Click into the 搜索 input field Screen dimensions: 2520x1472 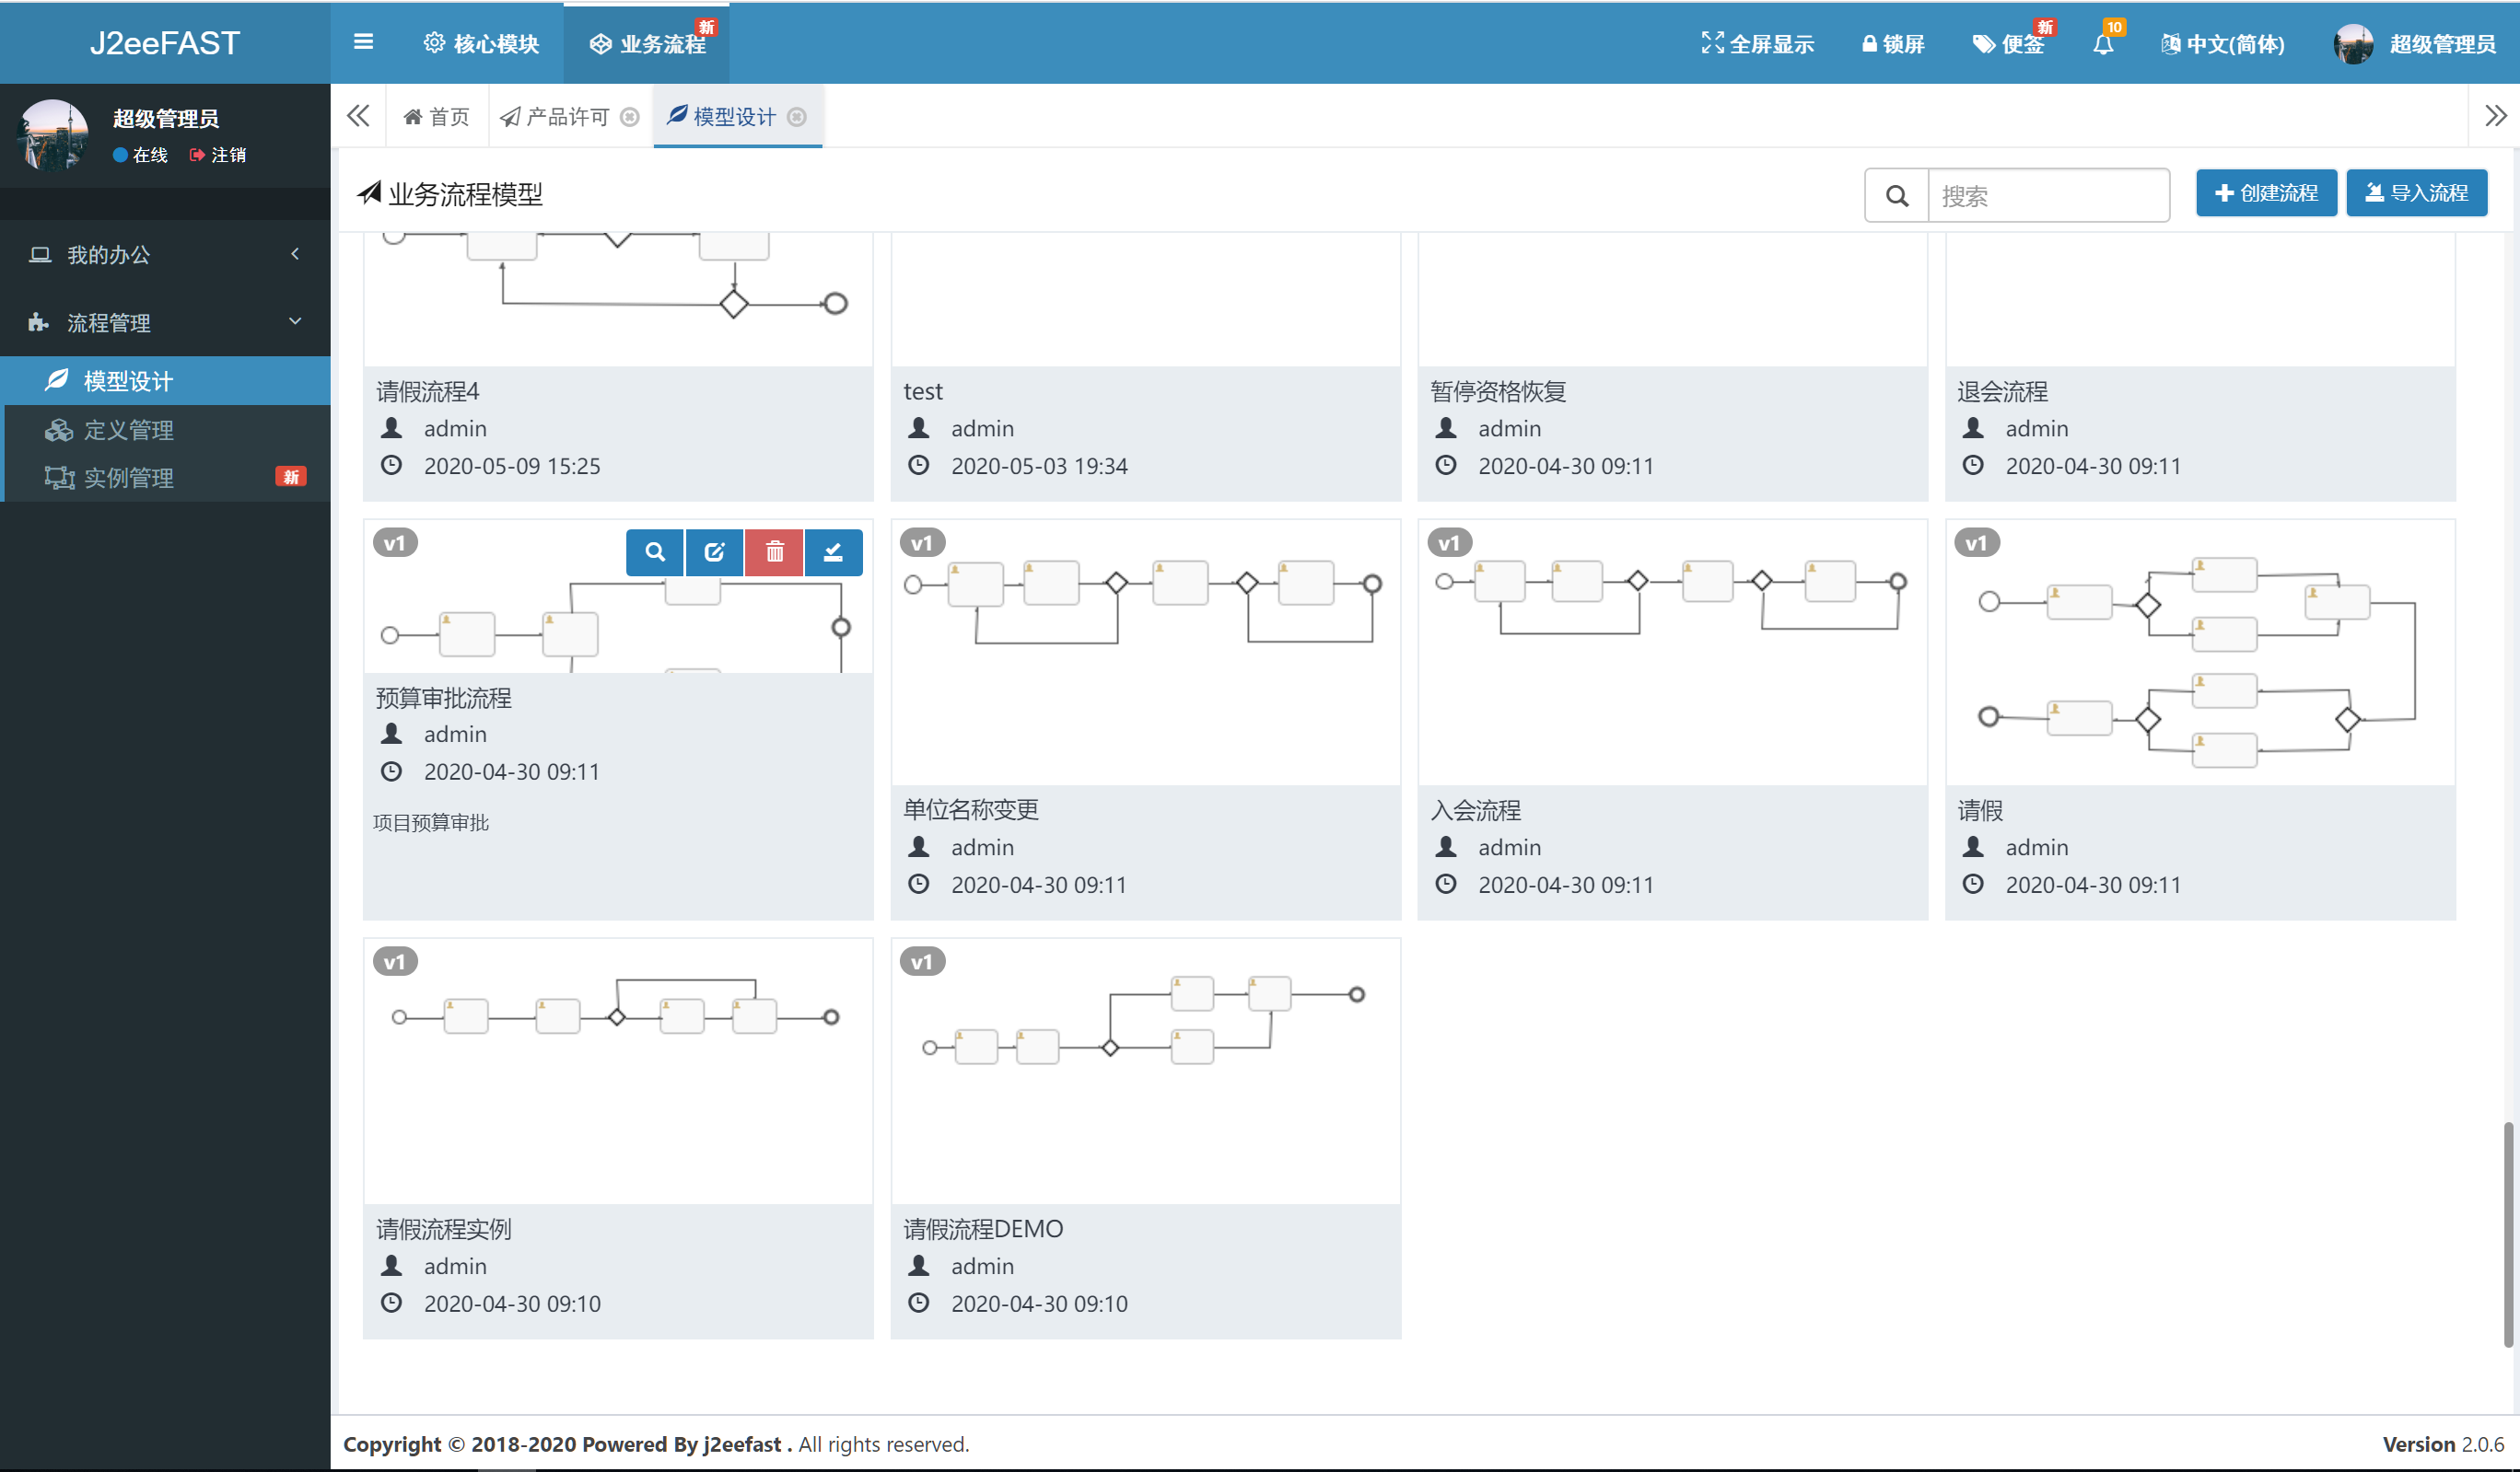click(2047, 195)
